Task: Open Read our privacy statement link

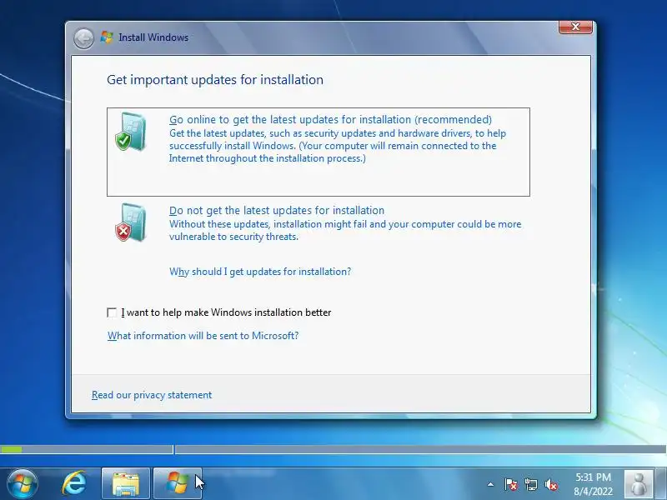Action: (152, 395)
